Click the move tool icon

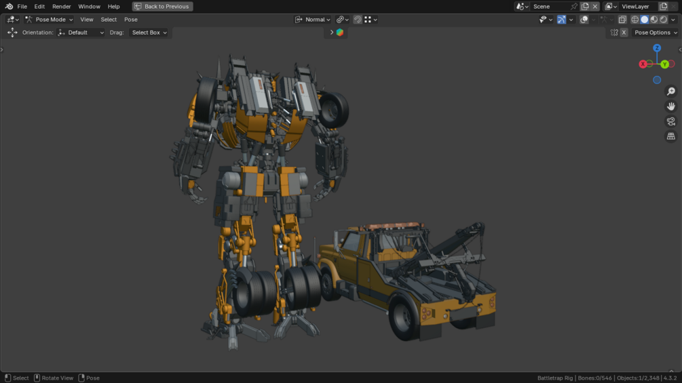(12, 33)
